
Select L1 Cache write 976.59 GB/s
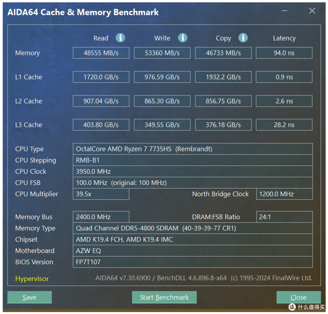[162, 77]
